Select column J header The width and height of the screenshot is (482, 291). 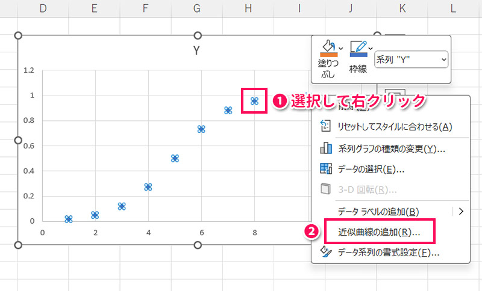(351, 8)
